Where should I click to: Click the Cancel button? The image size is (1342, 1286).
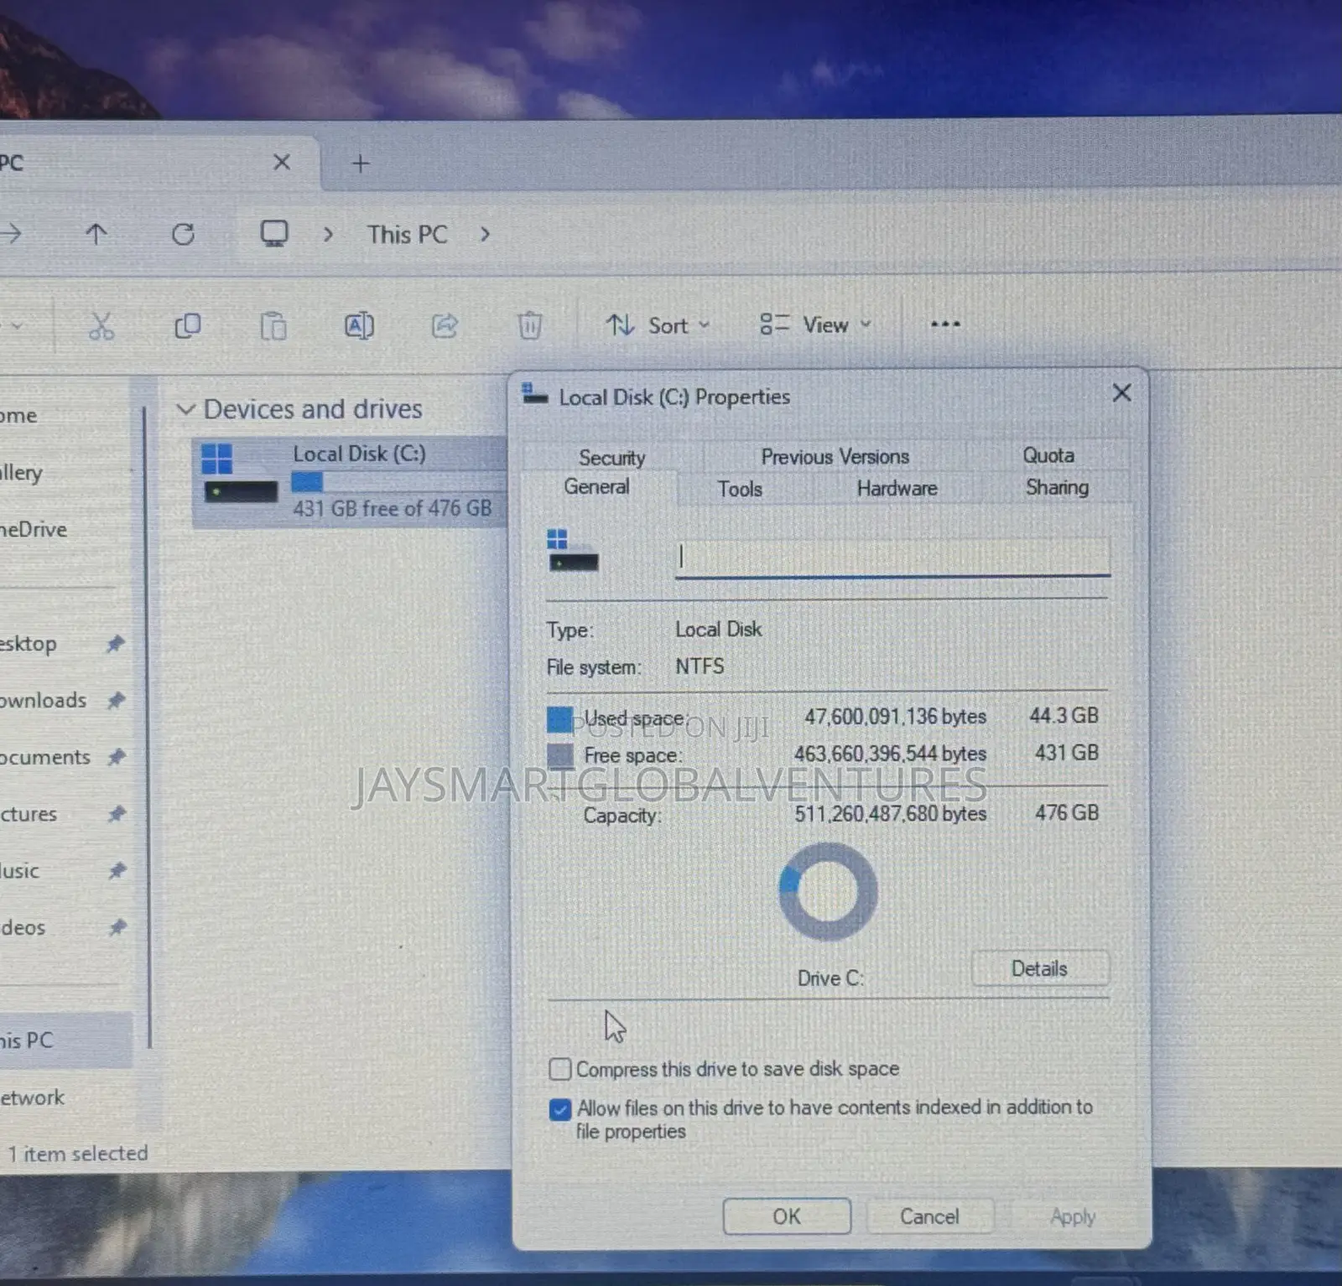pos(929,1216)
